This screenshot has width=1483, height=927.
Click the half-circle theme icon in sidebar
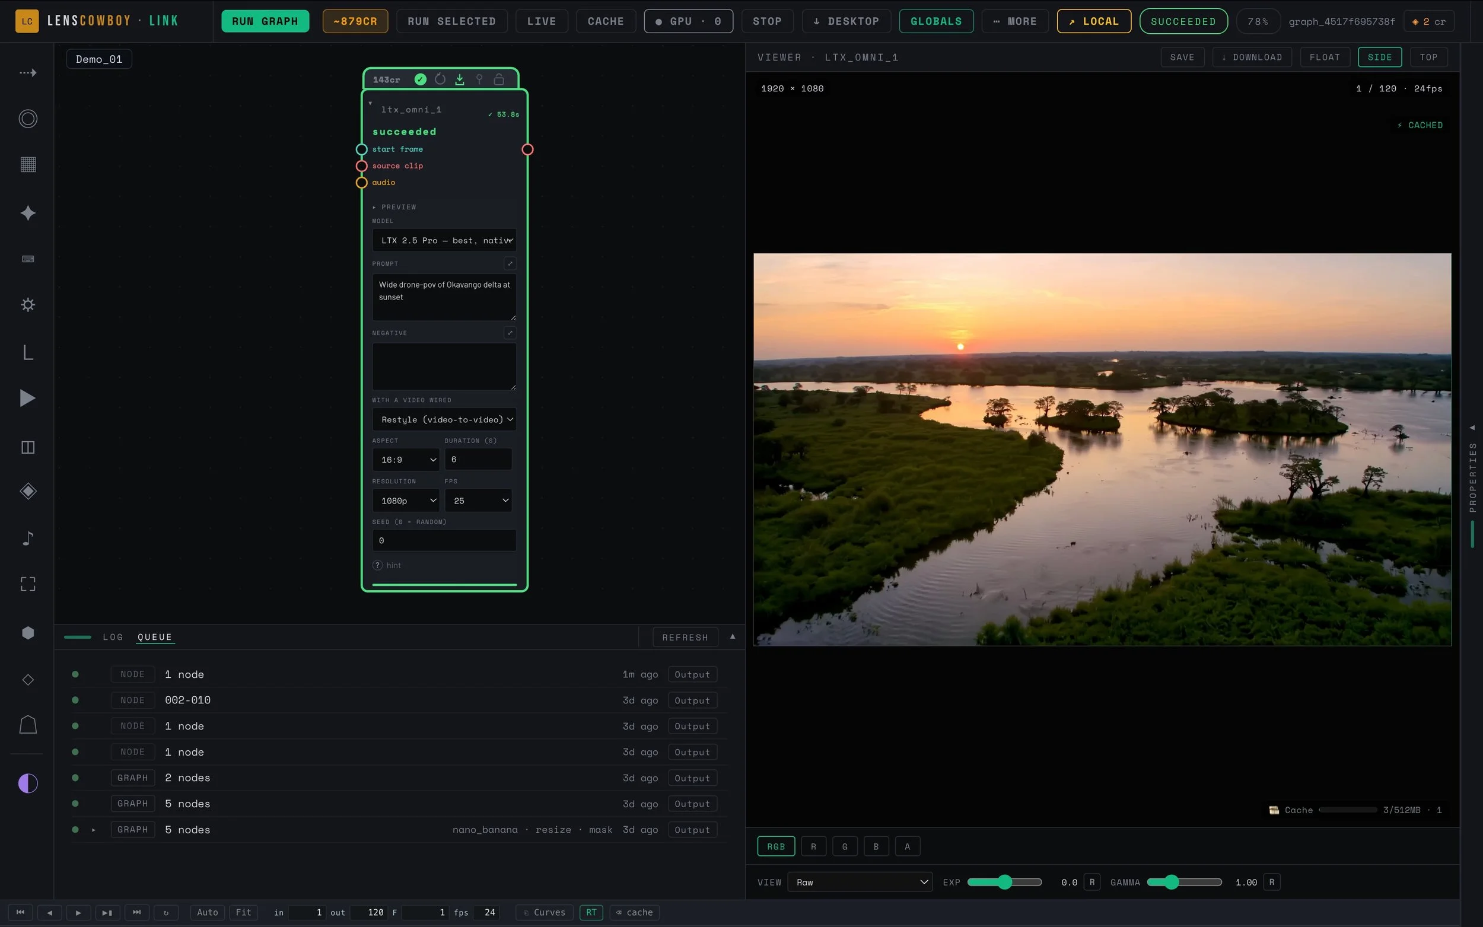(x=28, y=783)
